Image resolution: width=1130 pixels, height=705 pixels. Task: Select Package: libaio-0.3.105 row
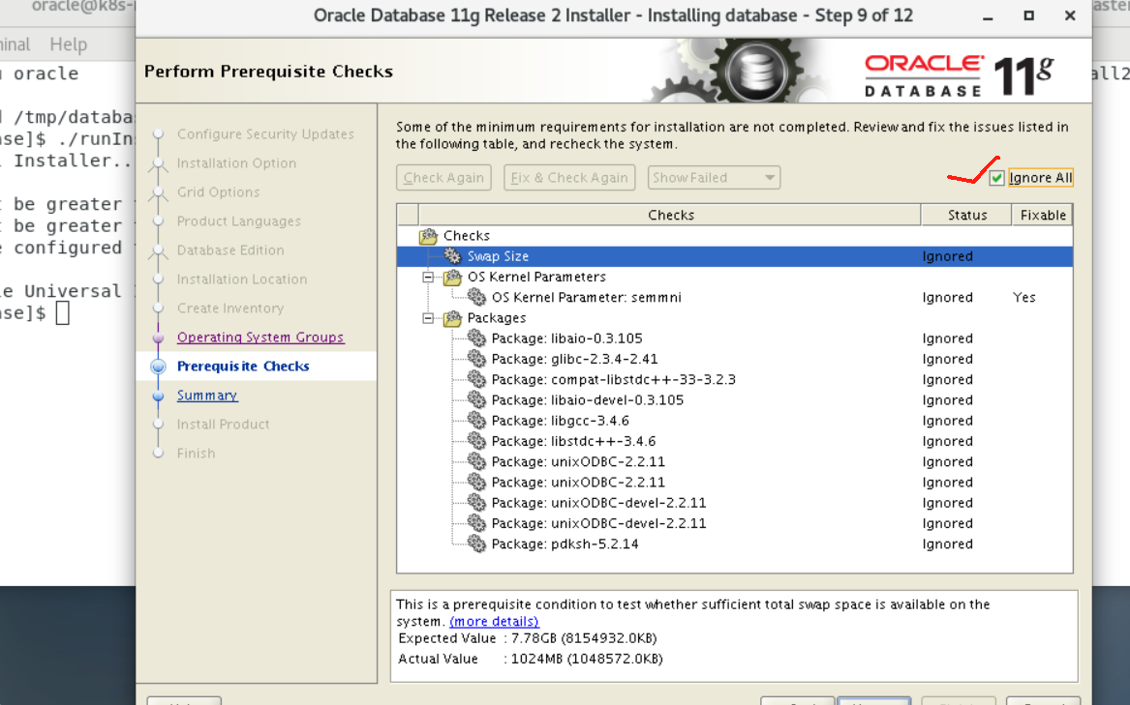tap(734, 338)
